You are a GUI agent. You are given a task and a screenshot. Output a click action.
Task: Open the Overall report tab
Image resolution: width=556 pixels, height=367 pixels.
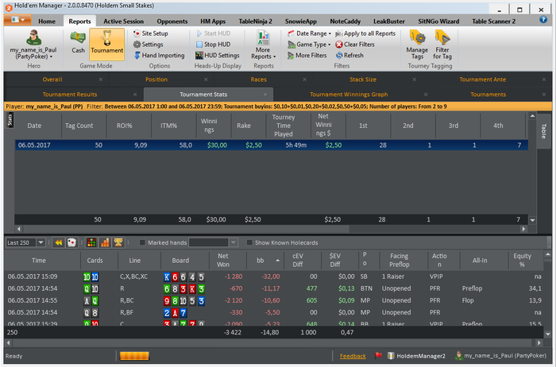[52, 79]
